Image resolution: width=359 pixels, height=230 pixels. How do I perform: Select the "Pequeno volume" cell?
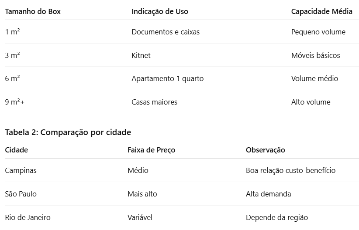click(318, 32)
